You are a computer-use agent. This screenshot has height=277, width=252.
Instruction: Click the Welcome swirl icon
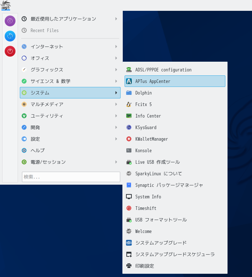129,231
